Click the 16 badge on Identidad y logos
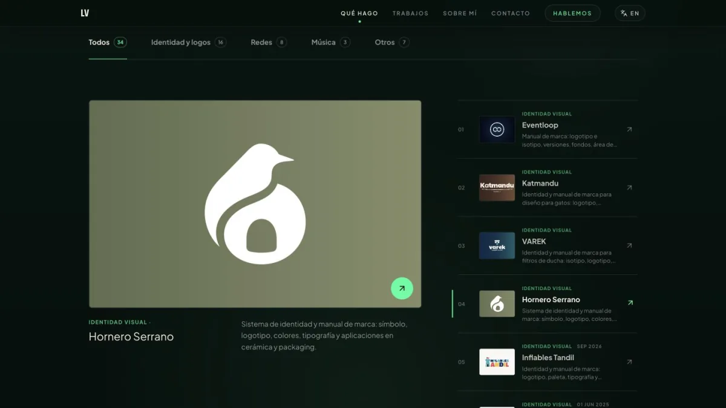726x408 pixels. coord(221,42)
